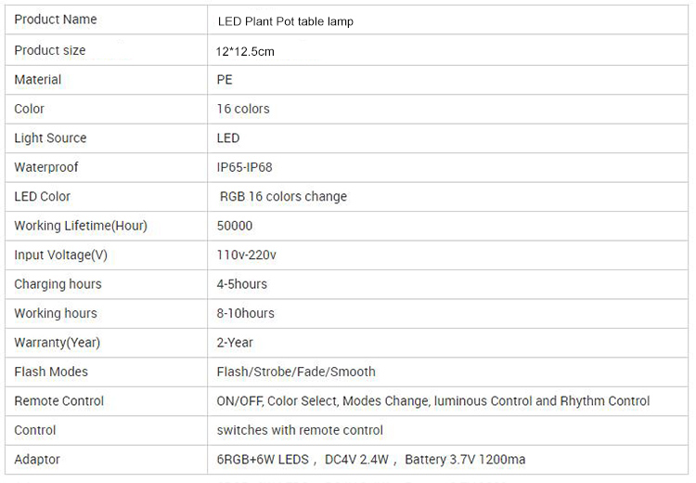Select the "LED Plant Pot table lamp" text
Image resolution: width=696 pixels, height=483 pixels.
pyautogui.click(x=285, y=21)
